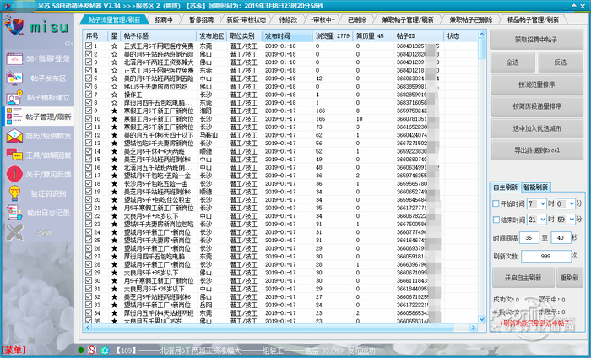Click the 反选 button
This screenshot has height=358, width=591.
(561, 62)
